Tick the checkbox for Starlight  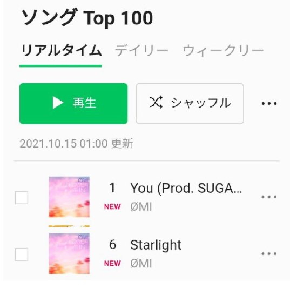point(22,254)
